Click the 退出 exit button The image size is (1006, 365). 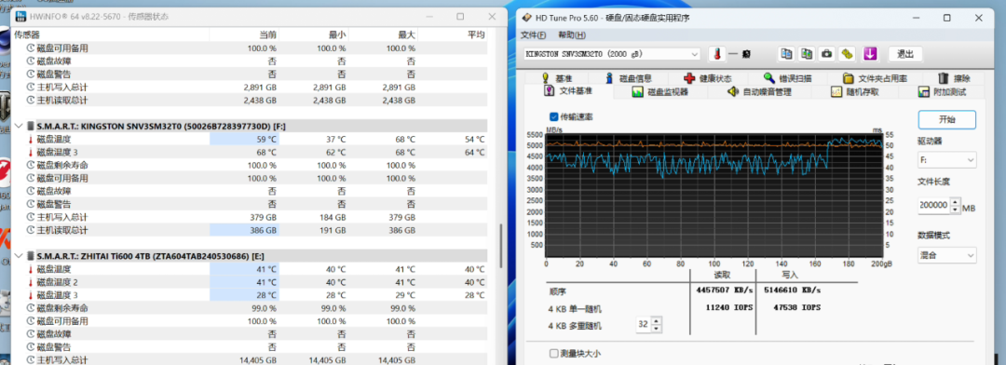click(x=904, y=54)
